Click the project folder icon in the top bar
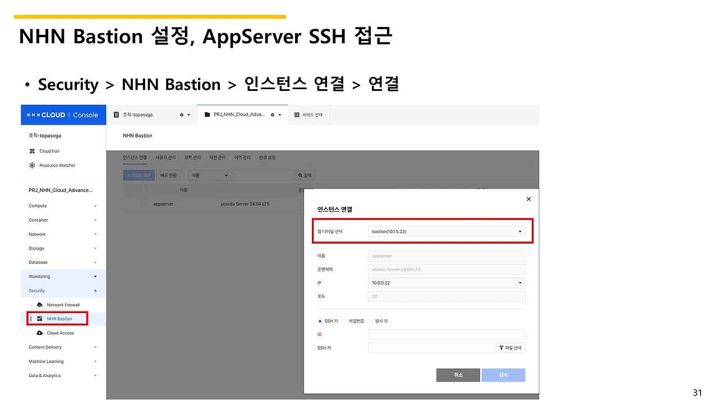The height and width of the screenshot is (404, 718). pyautogui.click(x=208, y=114)
